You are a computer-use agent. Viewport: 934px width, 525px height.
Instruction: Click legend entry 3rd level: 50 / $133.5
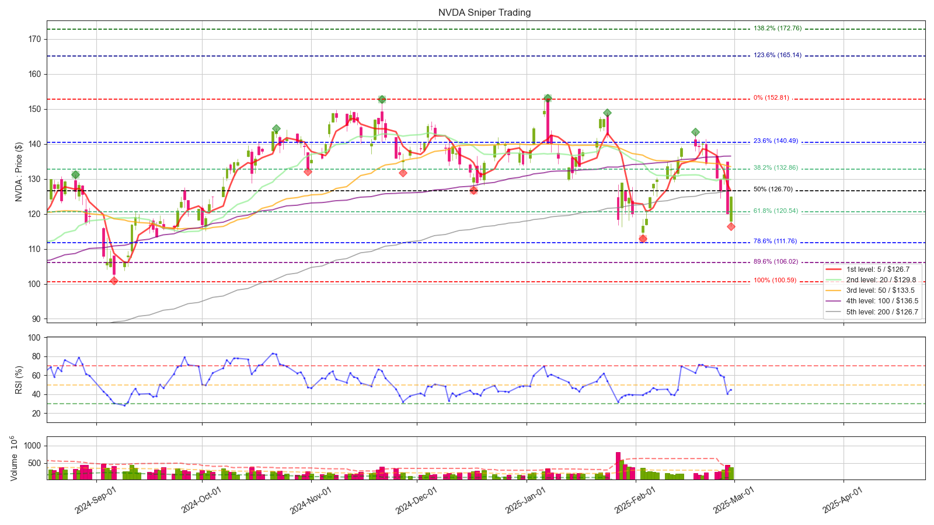[x=882, y=290]
